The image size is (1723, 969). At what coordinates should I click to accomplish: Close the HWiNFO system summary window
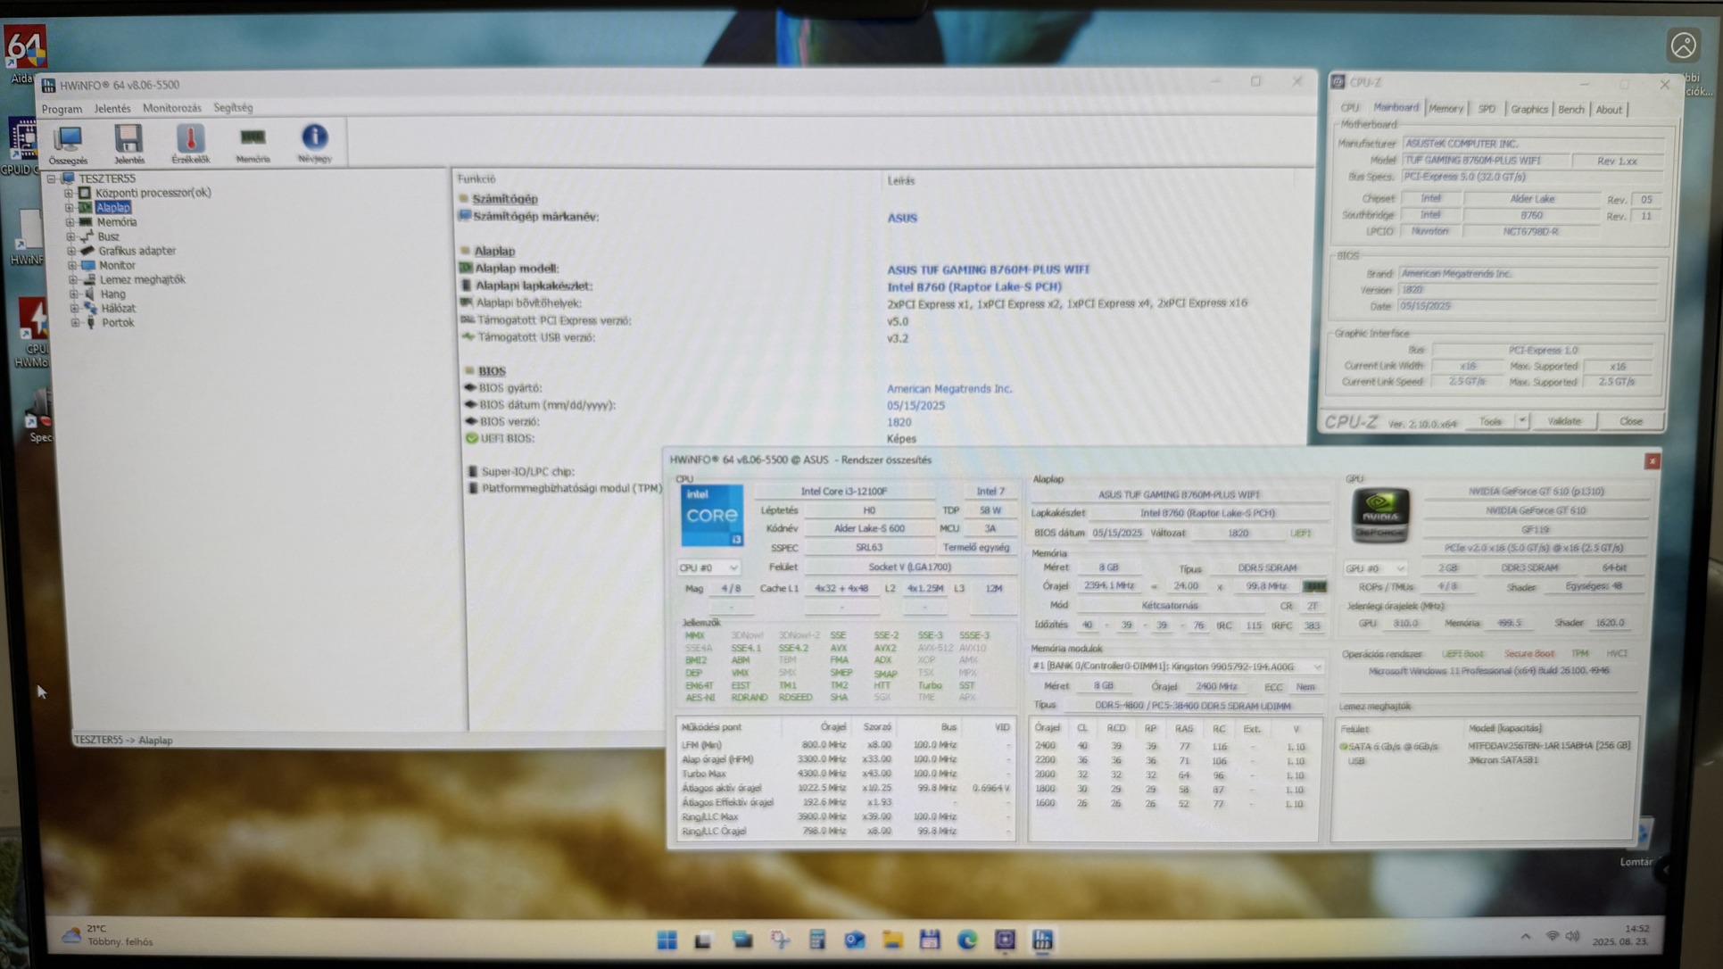tap(1652, 461)
